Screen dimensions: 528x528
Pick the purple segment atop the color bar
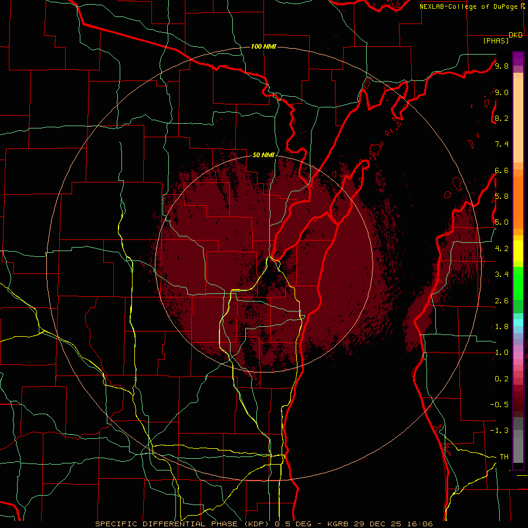(x=518, y=59)
